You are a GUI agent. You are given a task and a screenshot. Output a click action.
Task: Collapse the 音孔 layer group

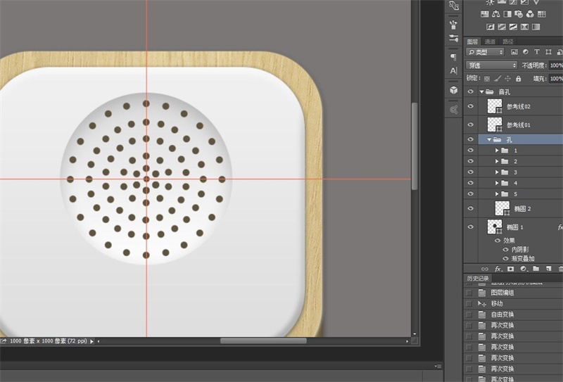click(482, 91)
